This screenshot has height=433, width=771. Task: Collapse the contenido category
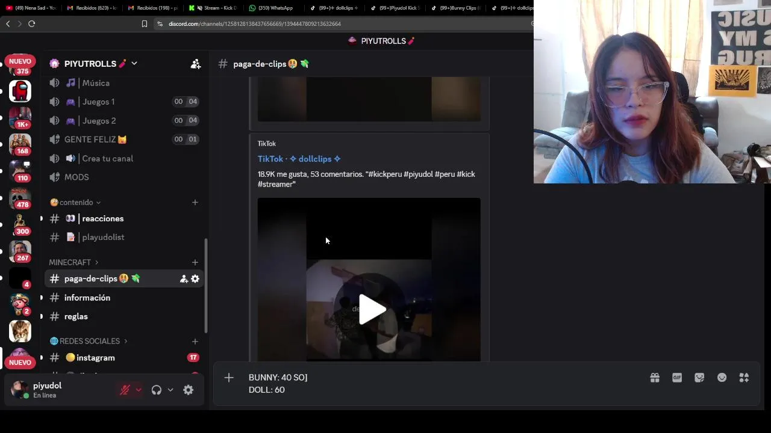coord(75,202)
